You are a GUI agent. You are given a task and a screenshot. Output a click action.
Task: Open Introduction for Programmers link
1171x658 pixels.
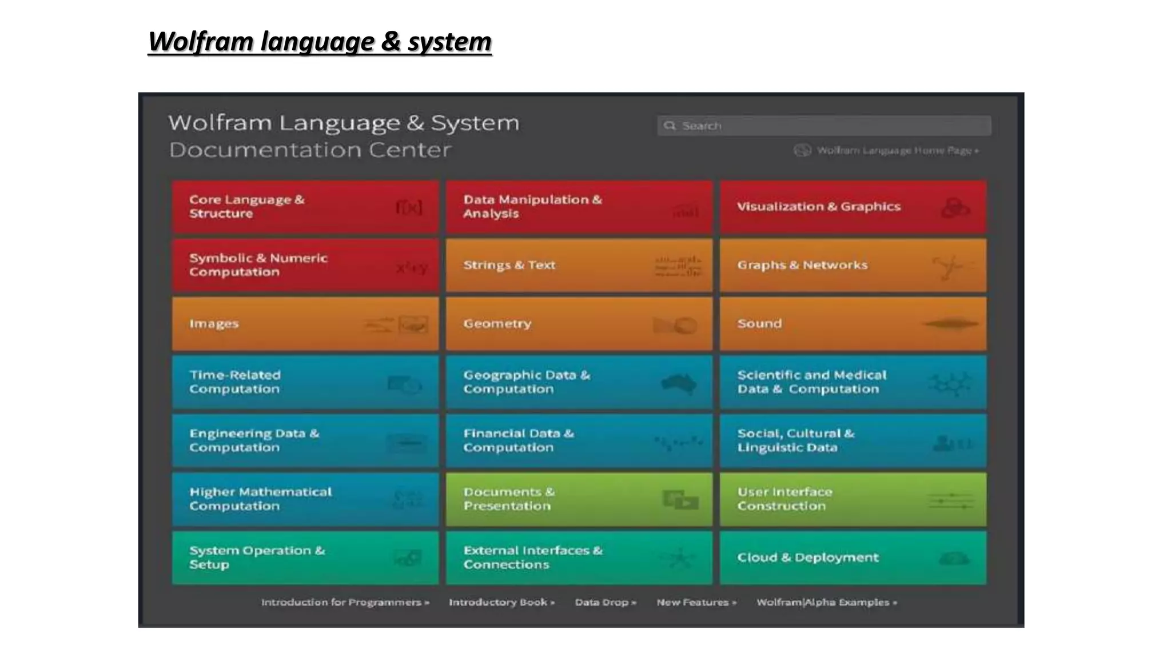(345, 602)
